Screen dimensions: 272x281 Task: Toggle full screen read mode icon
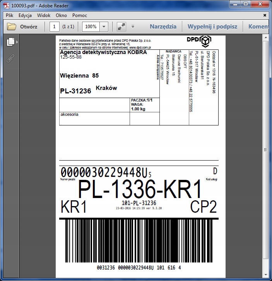121,27
